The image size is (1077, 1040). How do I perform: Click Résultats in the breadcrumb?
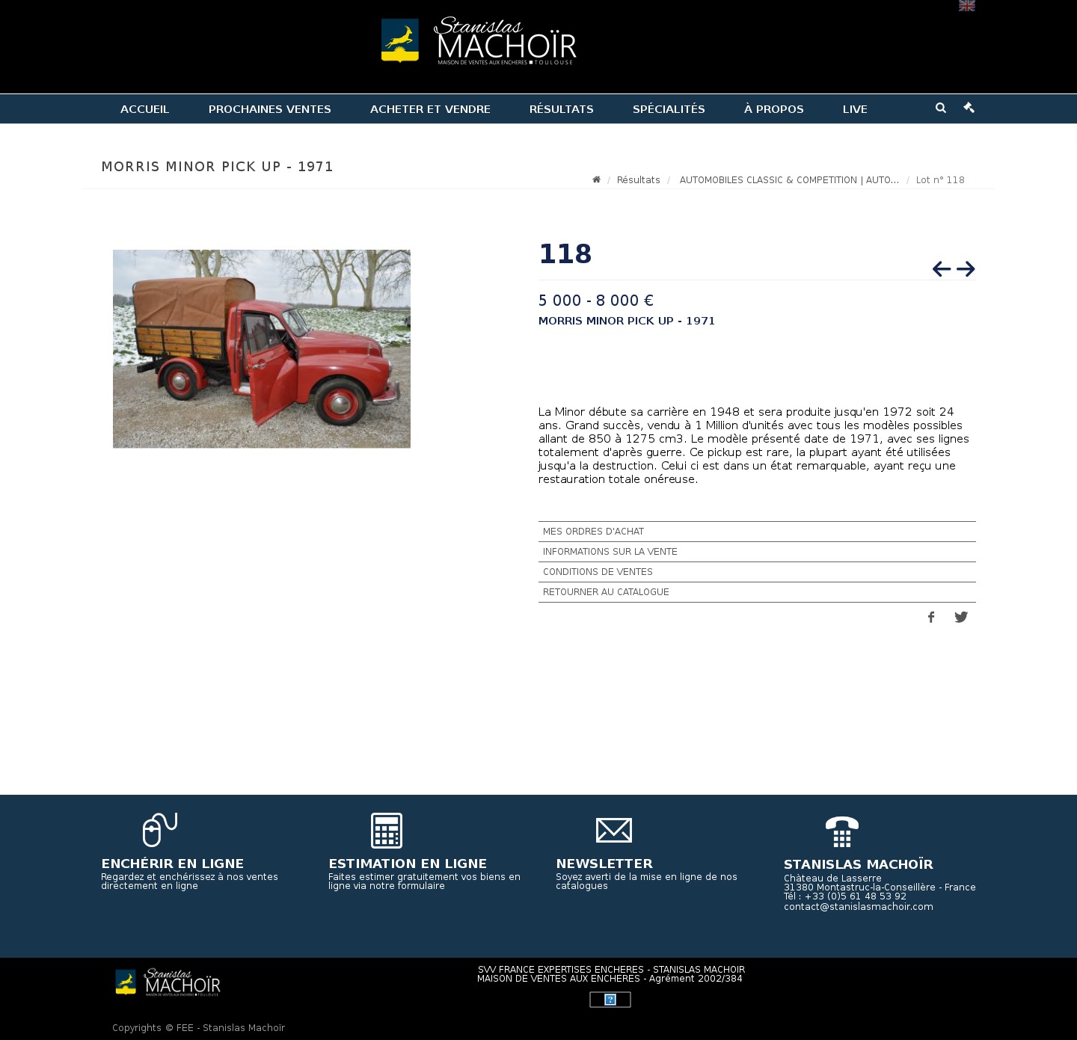coord(639,179)
